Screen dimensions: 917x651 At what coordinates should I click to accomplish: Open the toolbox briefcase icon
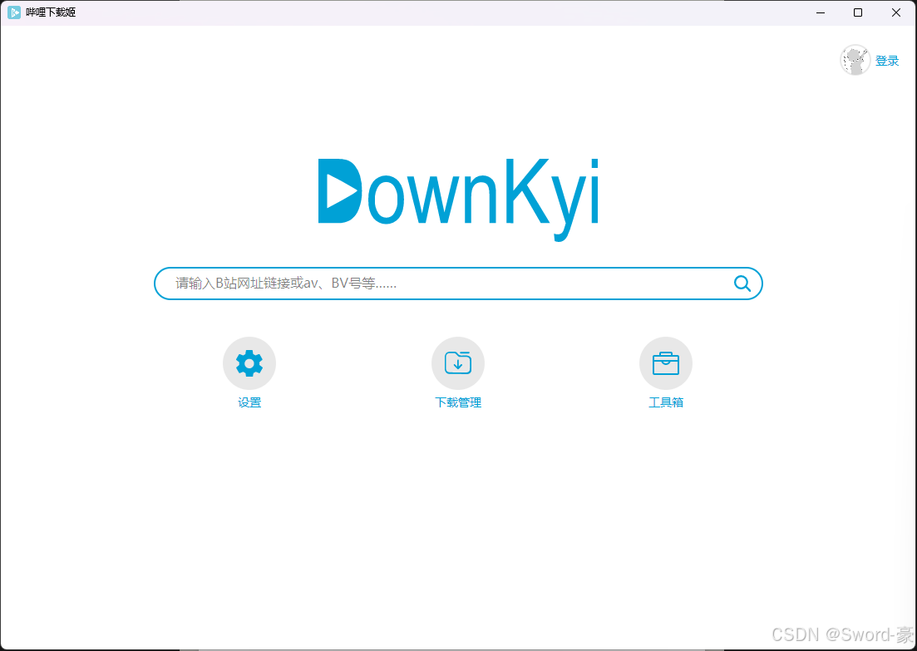pos(666,363)
